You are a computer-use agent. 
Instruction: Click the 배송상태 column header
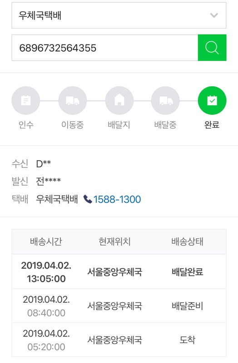click(x=187, y=241)
